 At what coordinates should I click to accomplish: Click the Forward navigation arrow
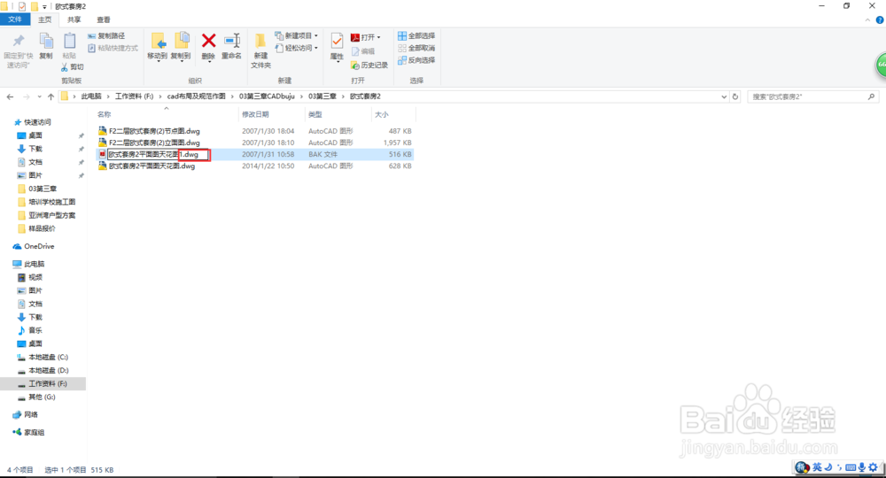(x=26, y=96)
